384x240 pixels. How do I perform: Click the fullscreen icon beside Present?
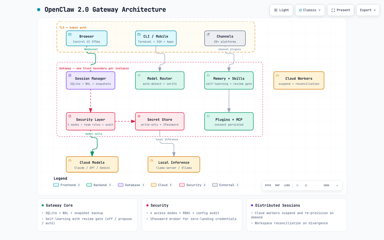click(333, 10)
